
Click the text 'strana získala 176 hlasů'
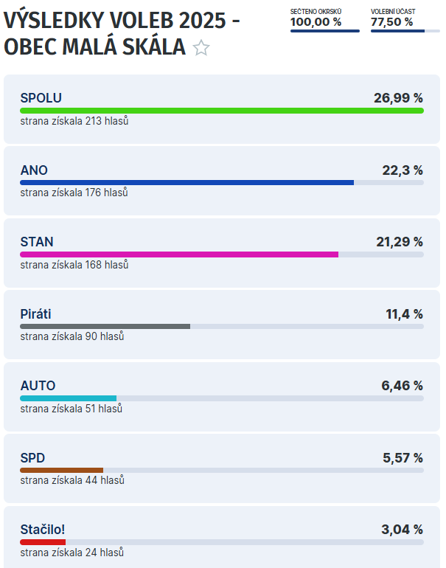(74, 193)
